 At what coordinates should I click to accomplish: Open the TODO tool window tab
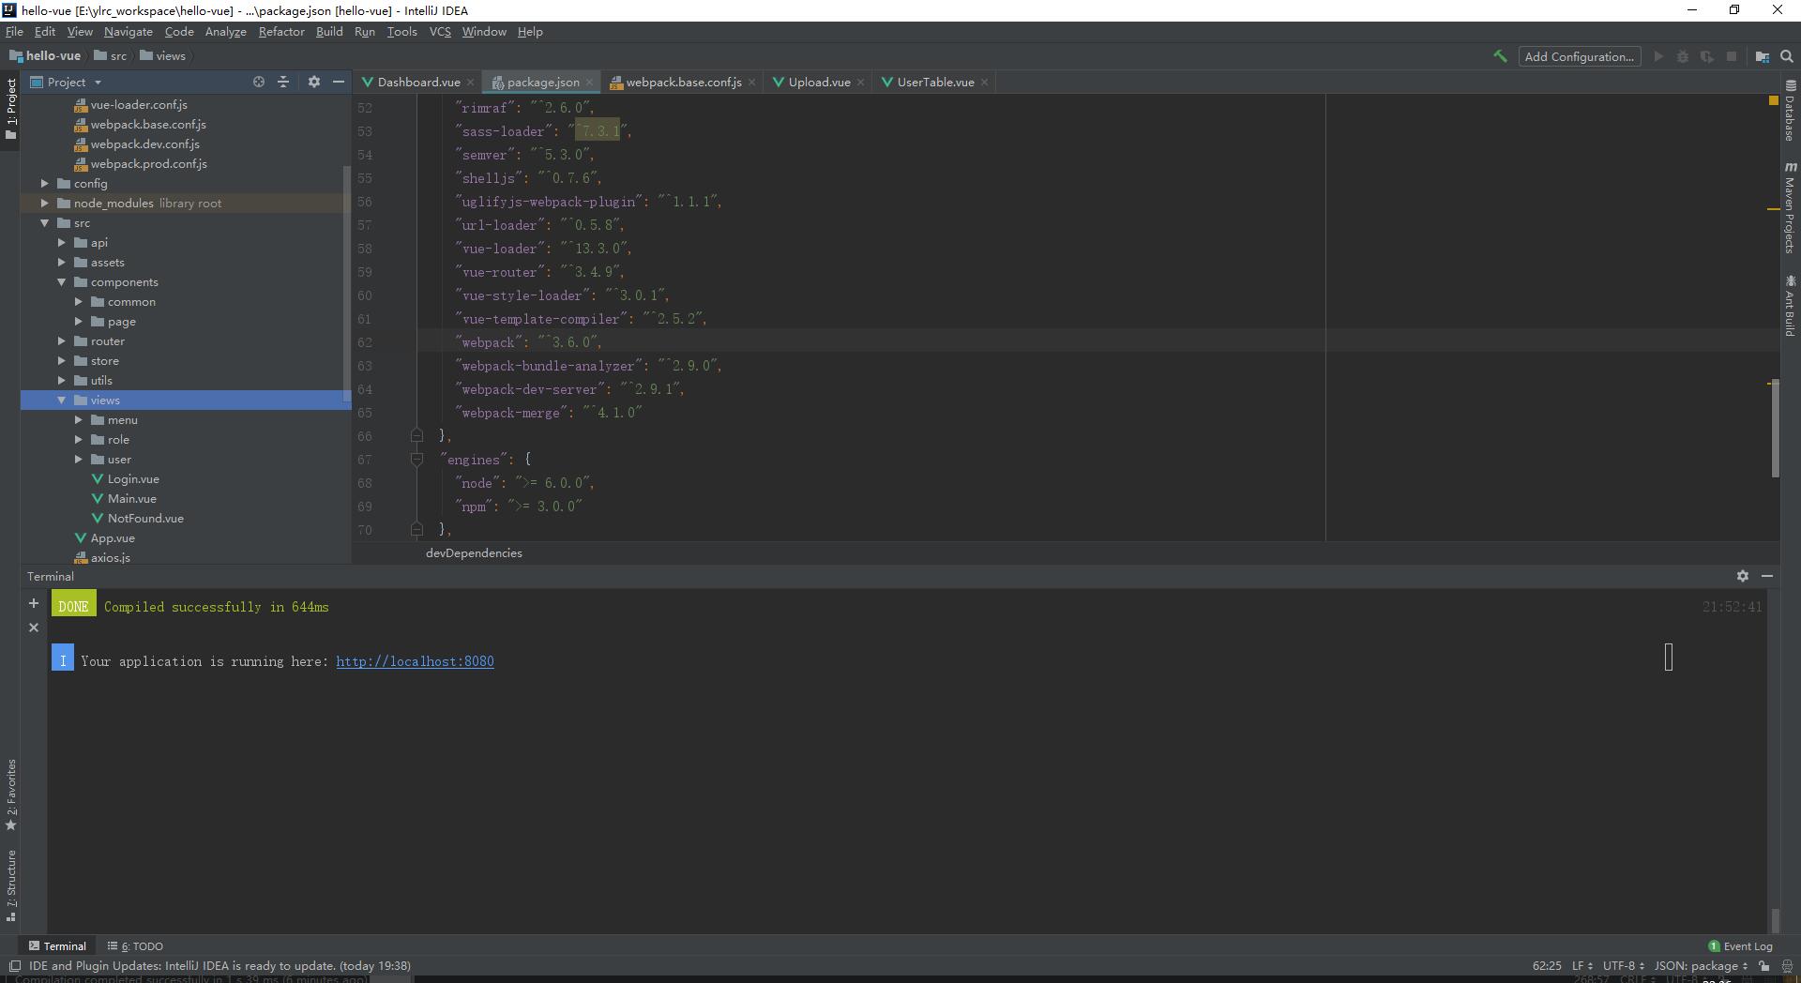click(x=136, y=945)
